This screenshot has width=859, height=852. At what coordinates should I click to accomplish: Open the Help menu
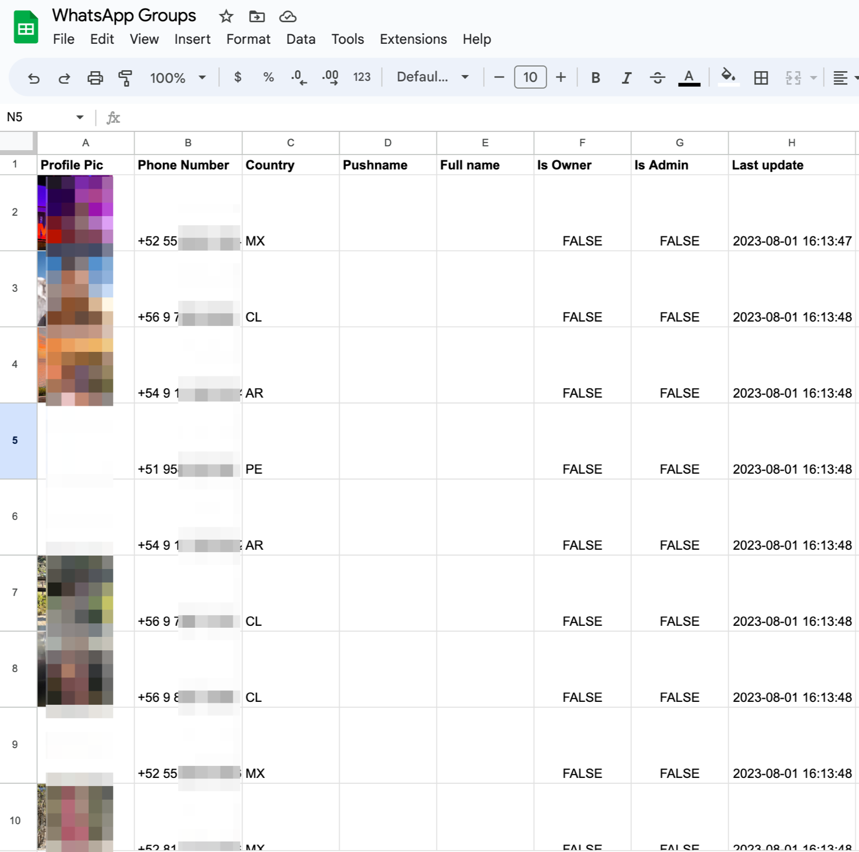[x=477, y=39]
